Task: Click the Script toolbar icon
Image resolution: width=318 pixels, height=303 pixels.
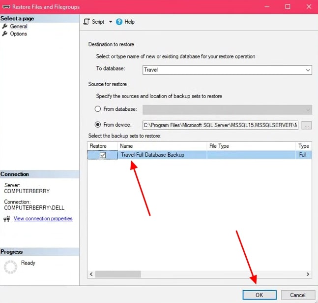Action: pyautogui.click(x=87, y=22)
